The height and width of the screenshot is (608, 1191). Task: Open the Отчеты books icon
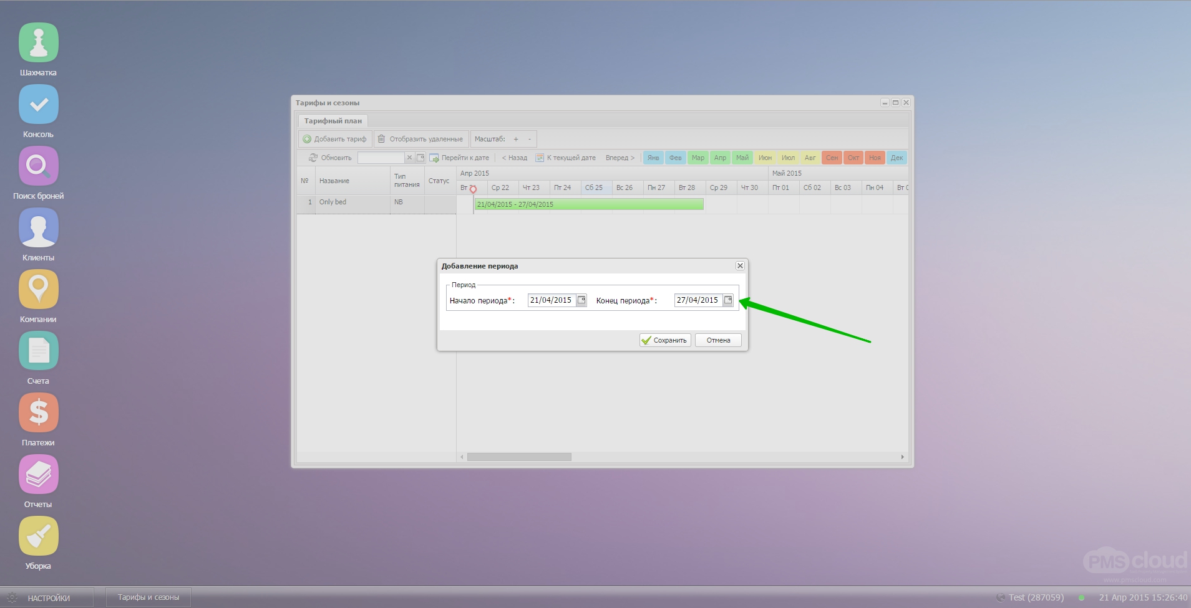tap(39, 475)
